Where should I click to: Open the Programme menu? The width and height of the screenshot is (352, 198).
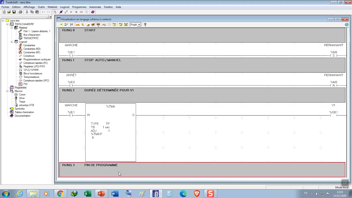79,7
